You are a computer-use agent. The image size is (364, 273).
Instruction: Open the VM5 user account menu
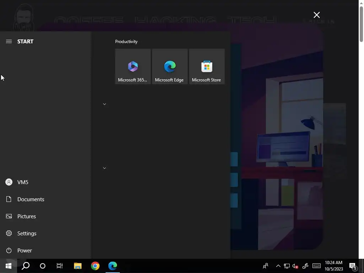point(45,182)
